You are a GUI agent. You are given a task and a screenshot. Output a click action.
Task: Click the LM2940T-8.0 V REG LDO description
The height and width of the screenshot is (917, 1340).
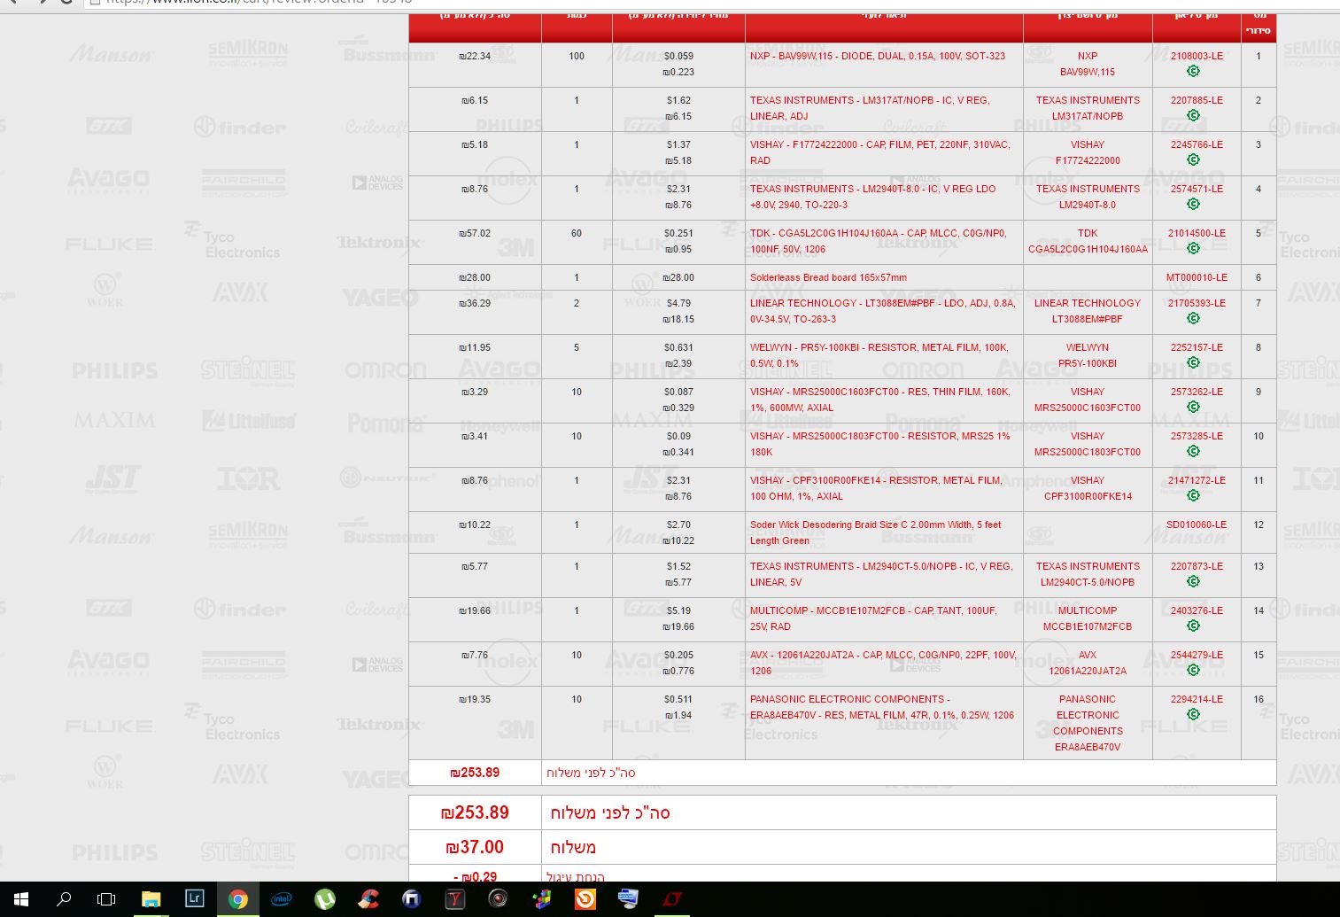[872, 197]
